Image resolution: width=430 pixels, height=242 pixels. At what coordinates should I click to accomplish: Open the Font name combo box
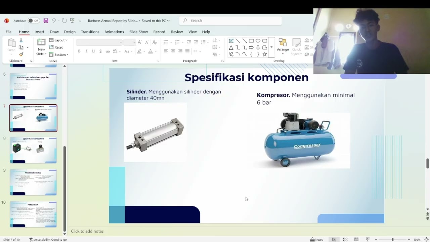click(99, 42)
